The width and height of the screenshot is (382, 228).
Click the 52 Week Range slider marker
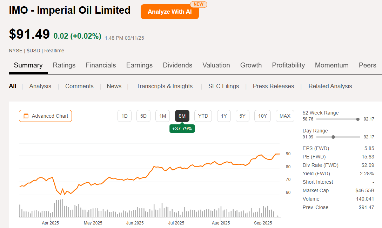tap(357, 119)
